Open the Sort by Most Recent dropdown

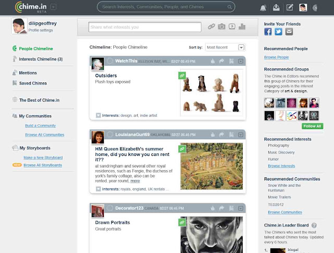[x=225, y=47]
